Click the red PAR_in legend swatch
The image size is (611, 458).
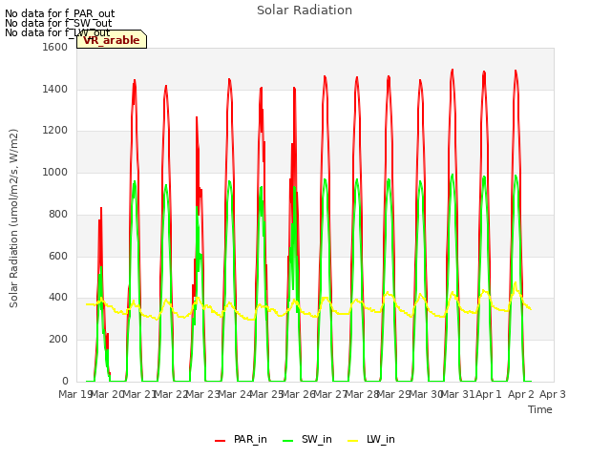(x=221, y=441)
